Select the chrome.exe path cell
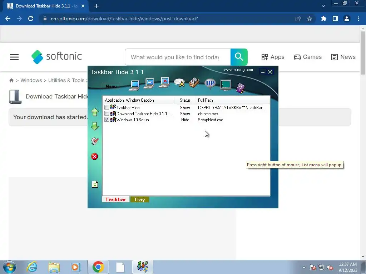366x274 pixels. tap(208, 114)
